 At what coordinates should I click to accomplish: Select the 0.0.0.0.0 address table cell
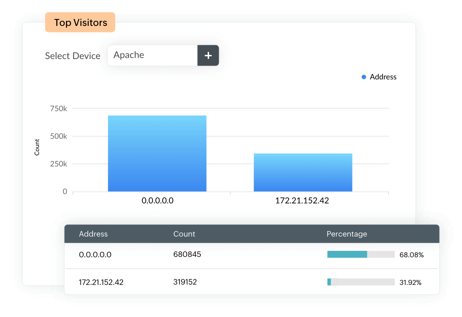tap(95, 255)
